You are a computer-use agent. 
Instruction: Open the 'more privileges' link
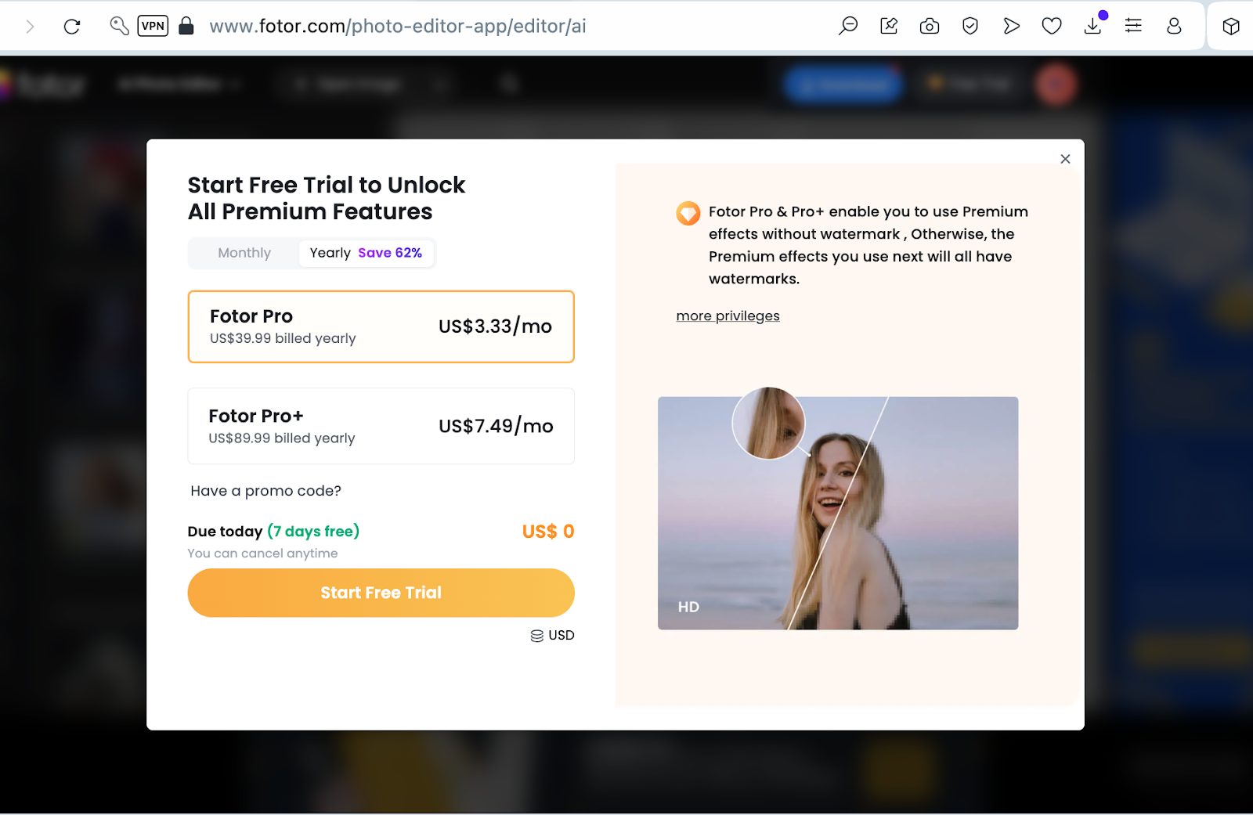[x=728, y=316]
